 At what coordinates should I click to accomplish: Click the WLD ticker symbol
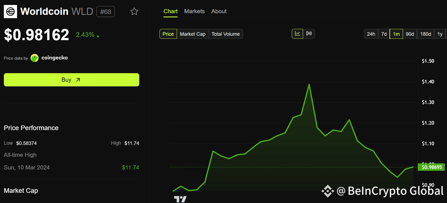click(x=83, y=12)
